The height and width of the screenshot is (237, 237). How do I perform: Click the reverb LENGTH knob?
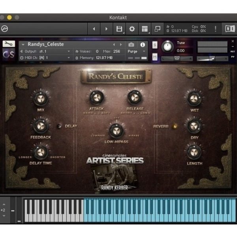194,152
